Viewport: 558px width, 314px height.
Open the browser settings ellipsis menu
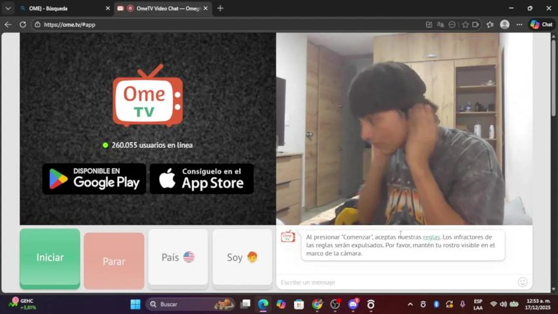[x=519, y=24]
